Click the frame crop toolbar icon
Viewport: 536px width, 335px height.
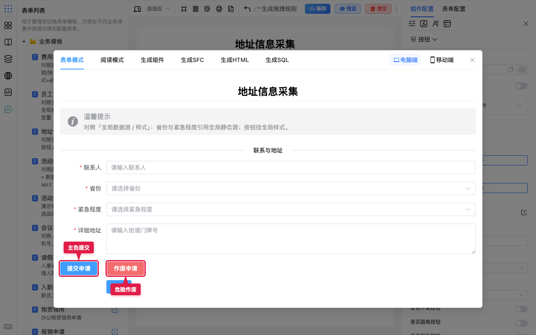click(184, 9)
